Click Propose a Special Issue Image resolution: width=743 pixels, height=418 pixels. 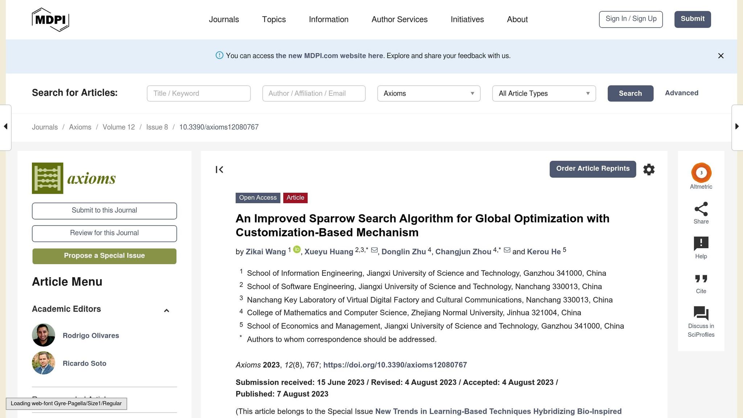click(x=104, y=256)
